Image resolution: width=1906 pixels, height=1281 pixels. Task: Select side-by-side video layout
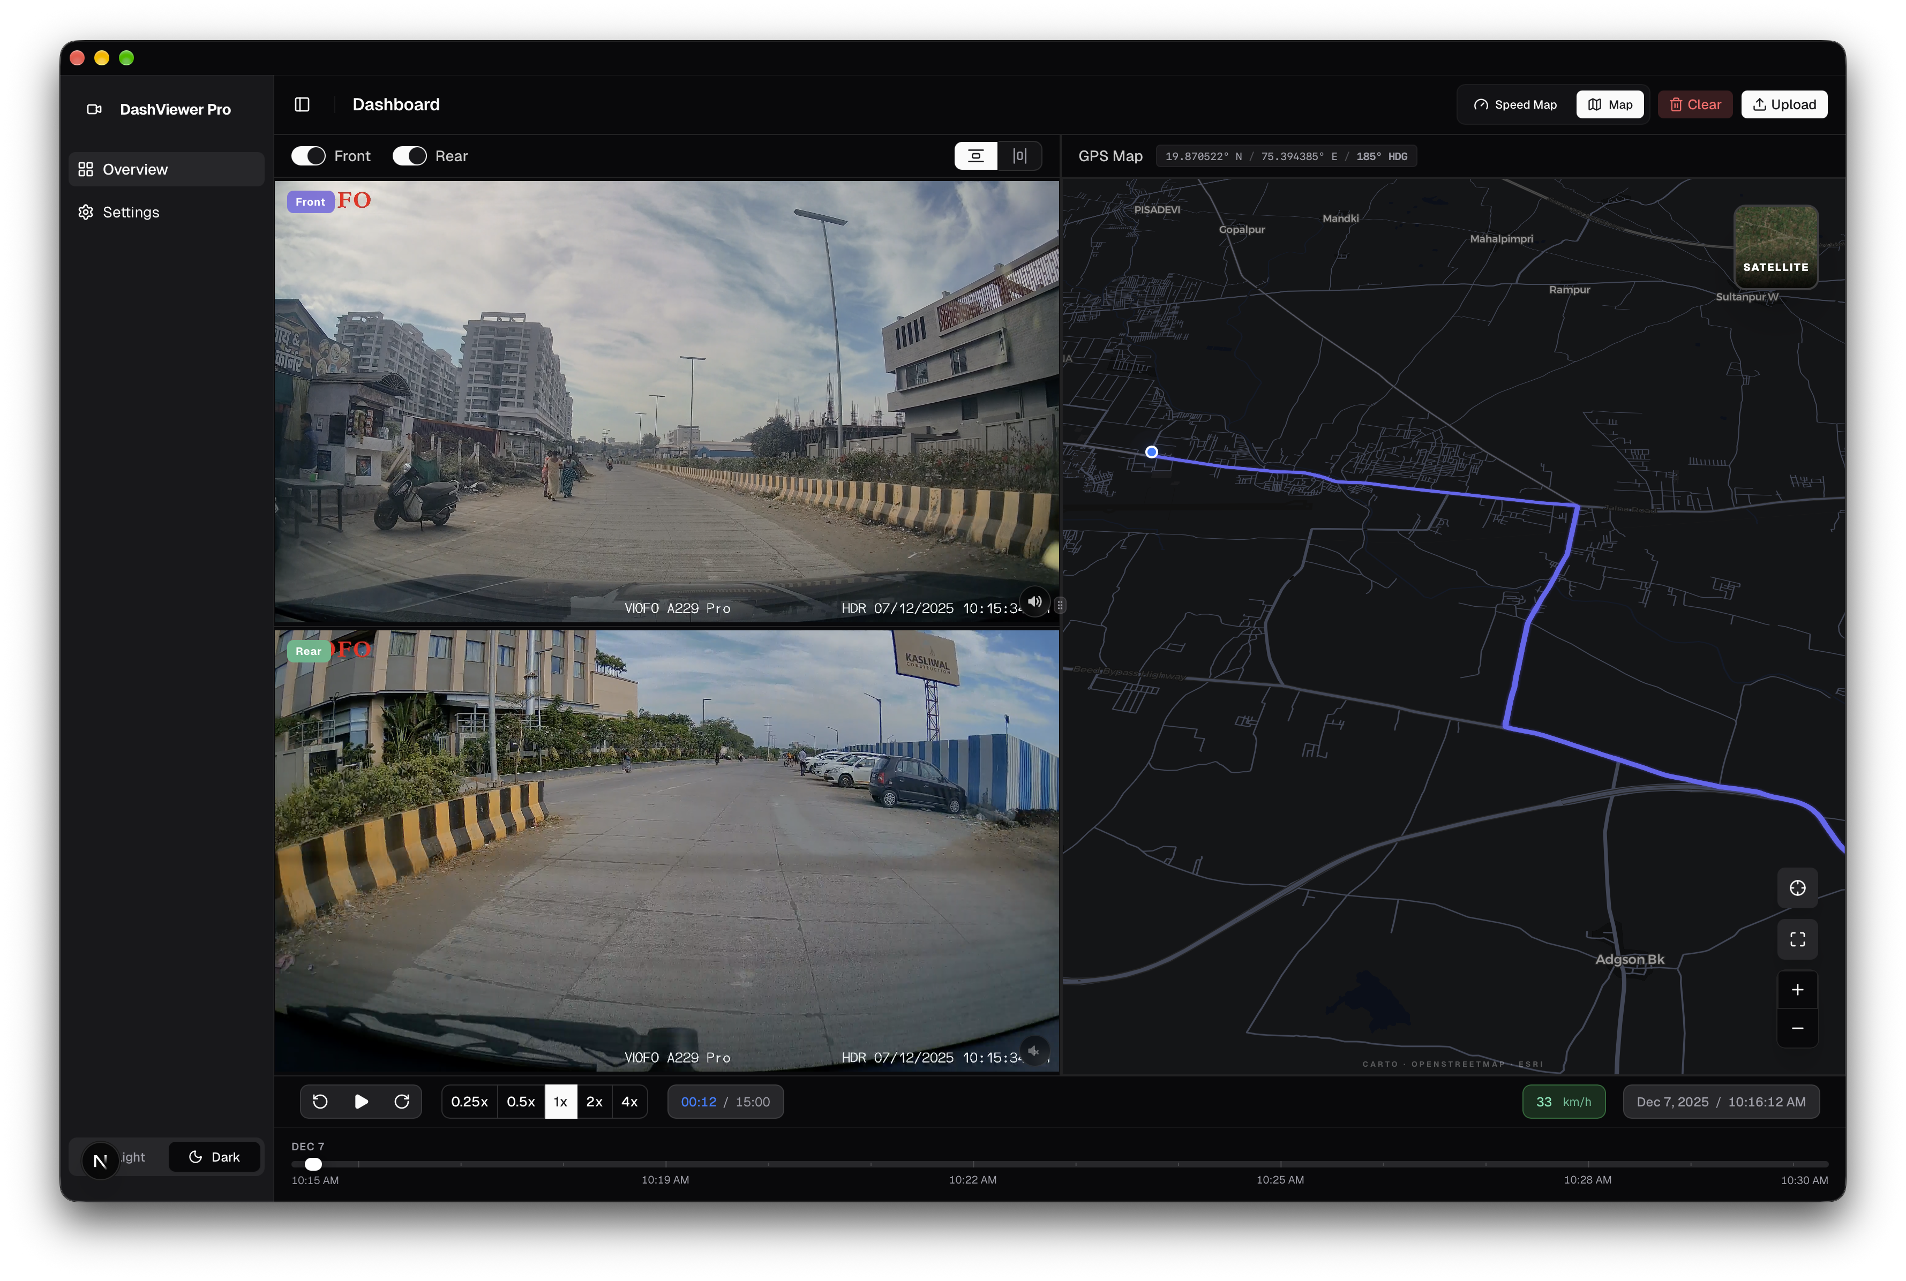point(1019,156)
